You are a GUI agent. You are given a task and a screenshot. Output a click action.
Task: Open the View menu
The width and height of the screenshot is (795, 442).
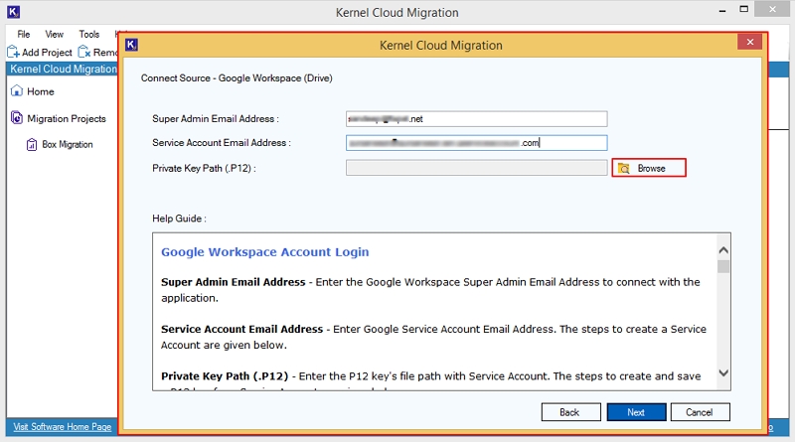55,34
